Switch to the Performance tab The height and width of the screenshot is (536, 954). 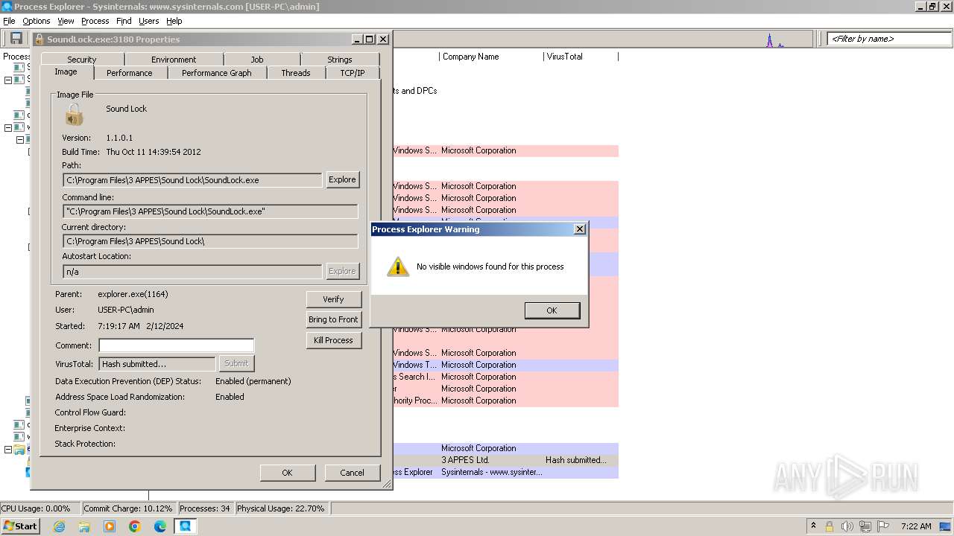coord(130,73)
